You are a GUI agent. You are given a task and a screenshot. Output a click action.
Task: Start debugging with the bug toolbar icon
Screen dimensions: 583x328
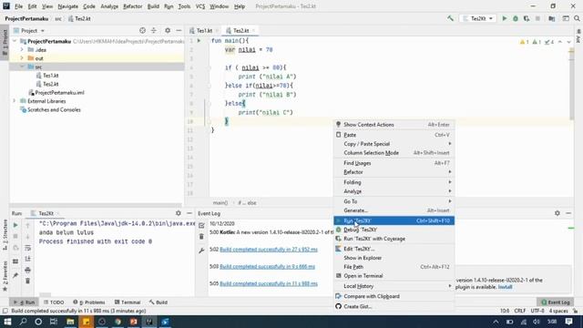516,18
